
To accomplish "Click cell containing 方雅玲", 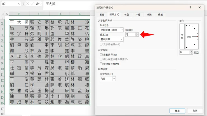I will (x=19, y=91).
